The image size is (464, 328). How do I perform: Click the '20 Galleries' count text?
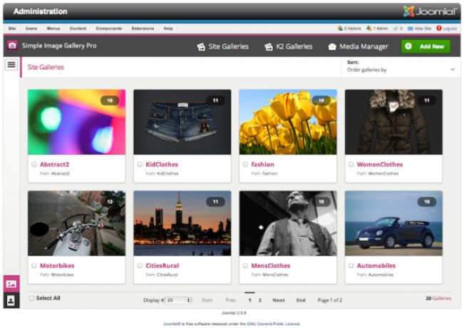click(x=438, y=298)
